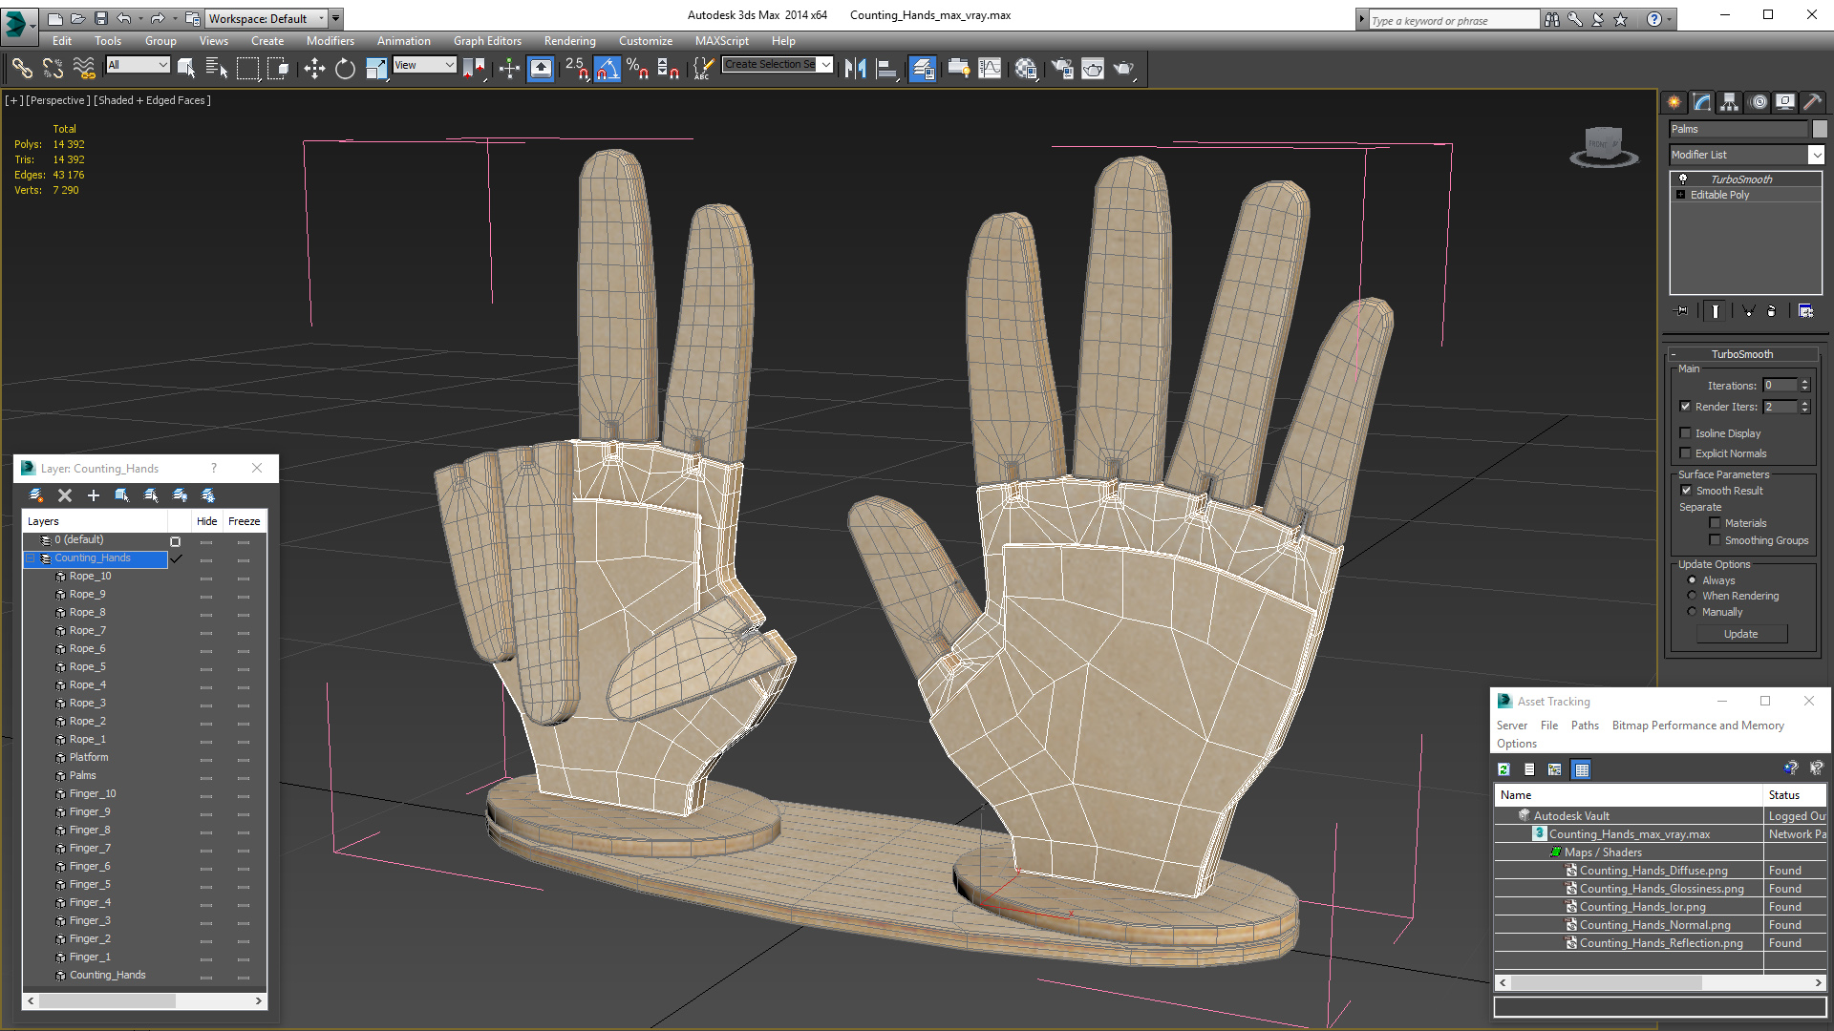Viewport: 1834px width, 1031px height.
Task: Open reference coordinate View dropdown
Action: click(425, 65)
